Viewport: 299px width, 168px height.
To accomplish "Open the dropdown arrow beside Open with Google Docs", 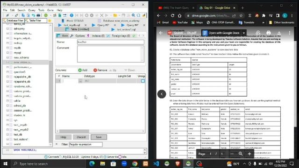I will (x=244, y=33).
